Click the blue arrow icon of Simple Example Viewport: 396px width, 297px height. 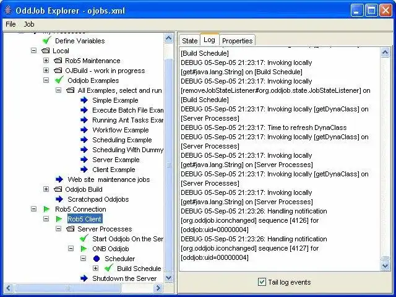click(84, 100)
